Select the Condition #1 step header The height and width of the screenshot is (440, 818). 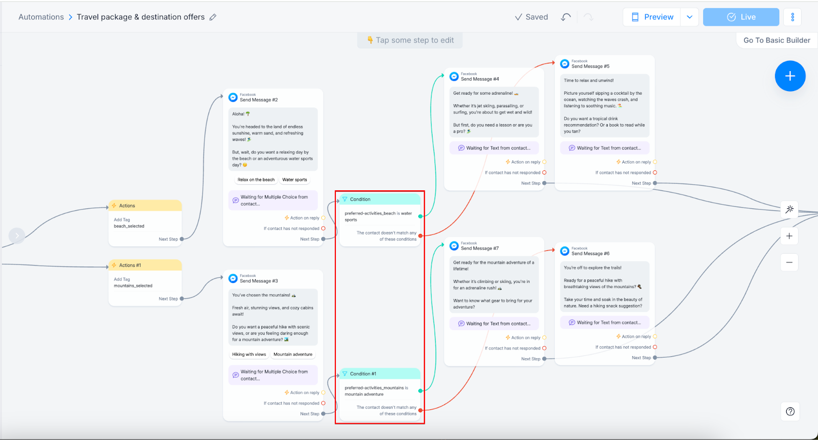pyautogui.click(x=379, y=374)
